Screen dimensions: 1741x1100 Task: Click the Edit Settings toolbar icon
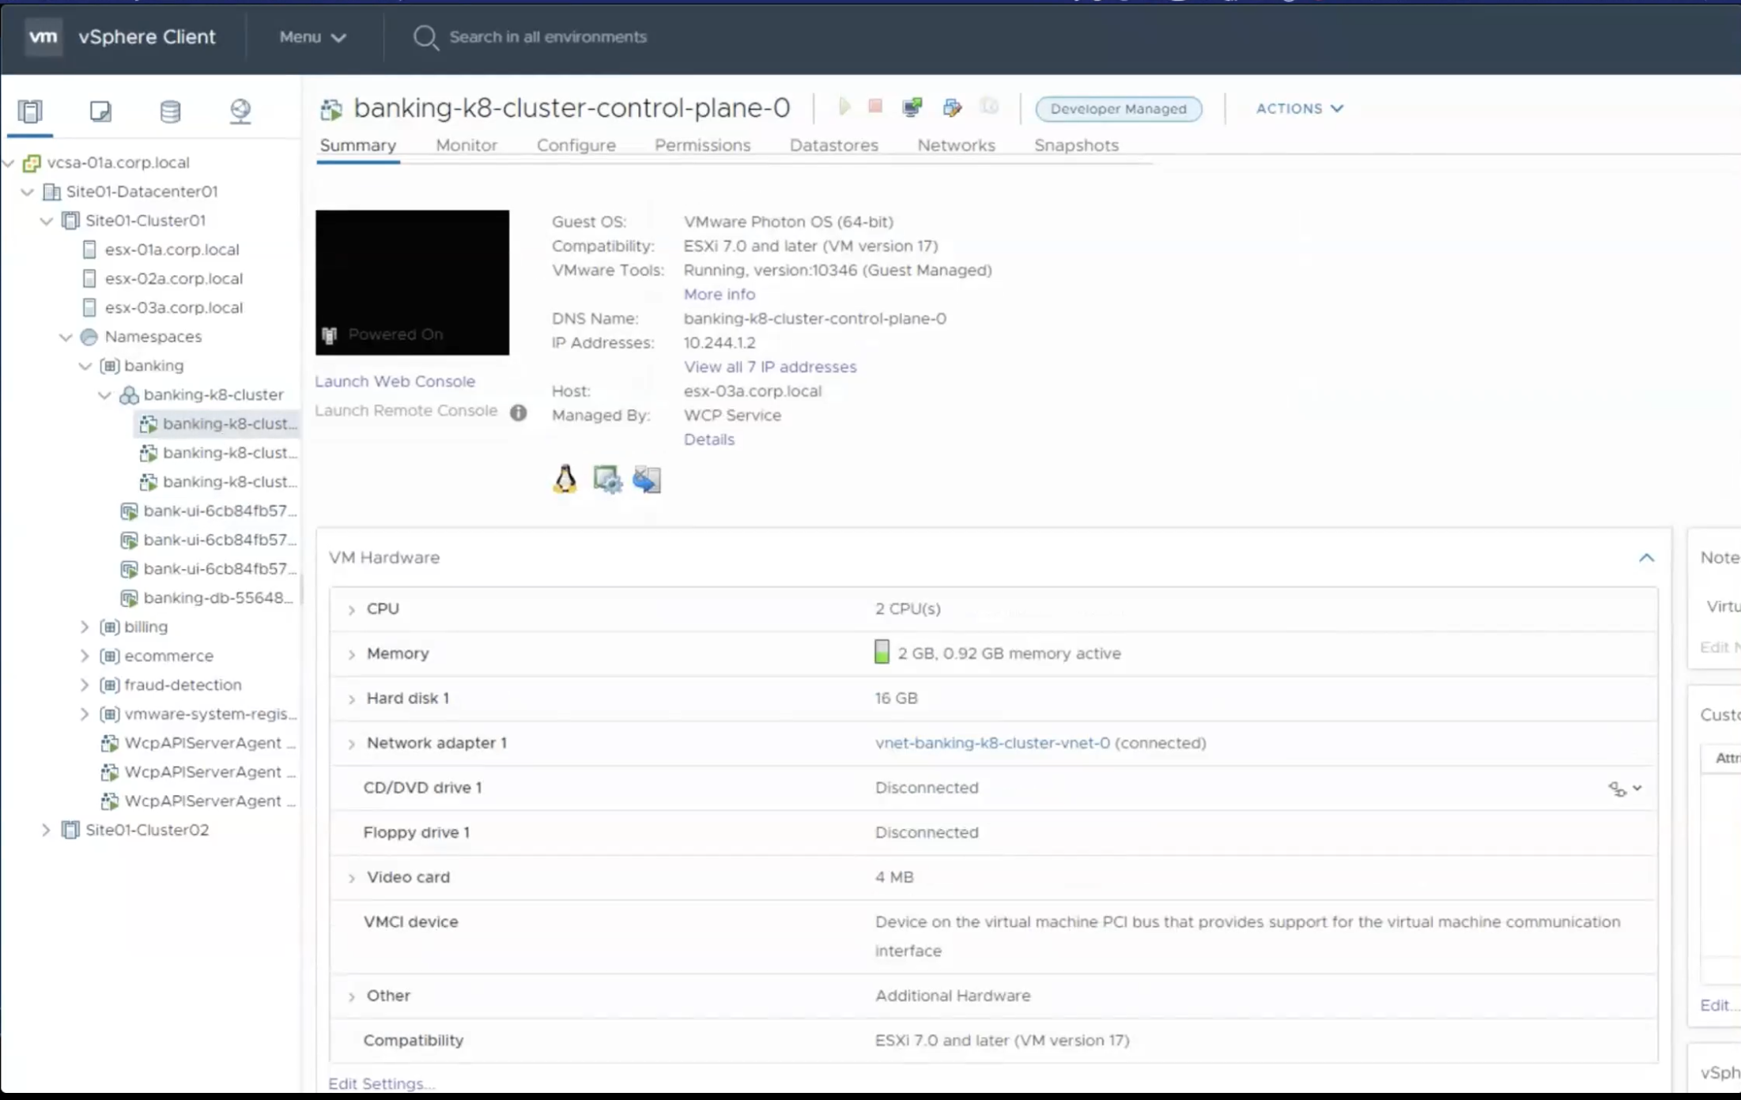click(952, 107)
